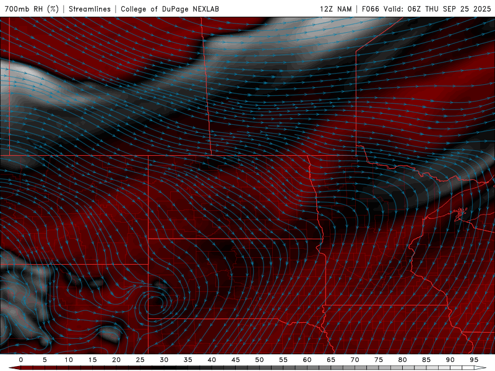Click the colorbar value 50 label

(x=259, y=360)
